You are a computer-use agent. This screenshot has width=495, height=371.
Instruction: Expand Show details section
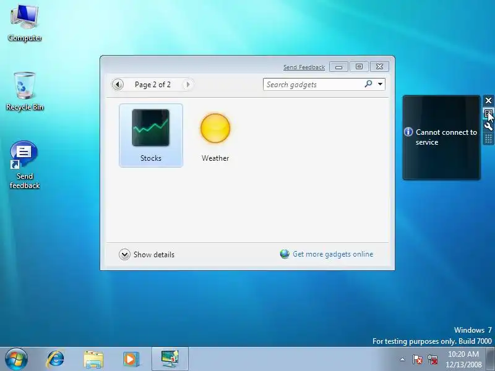[147, 255]
